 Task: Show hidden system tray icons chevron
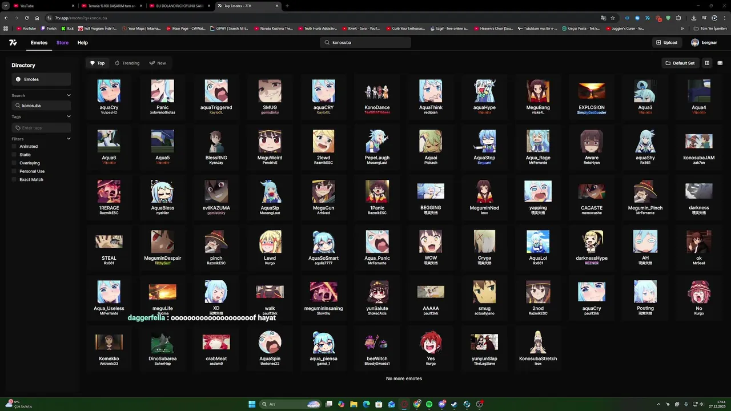pyautogui.click(x=658, y=404)
